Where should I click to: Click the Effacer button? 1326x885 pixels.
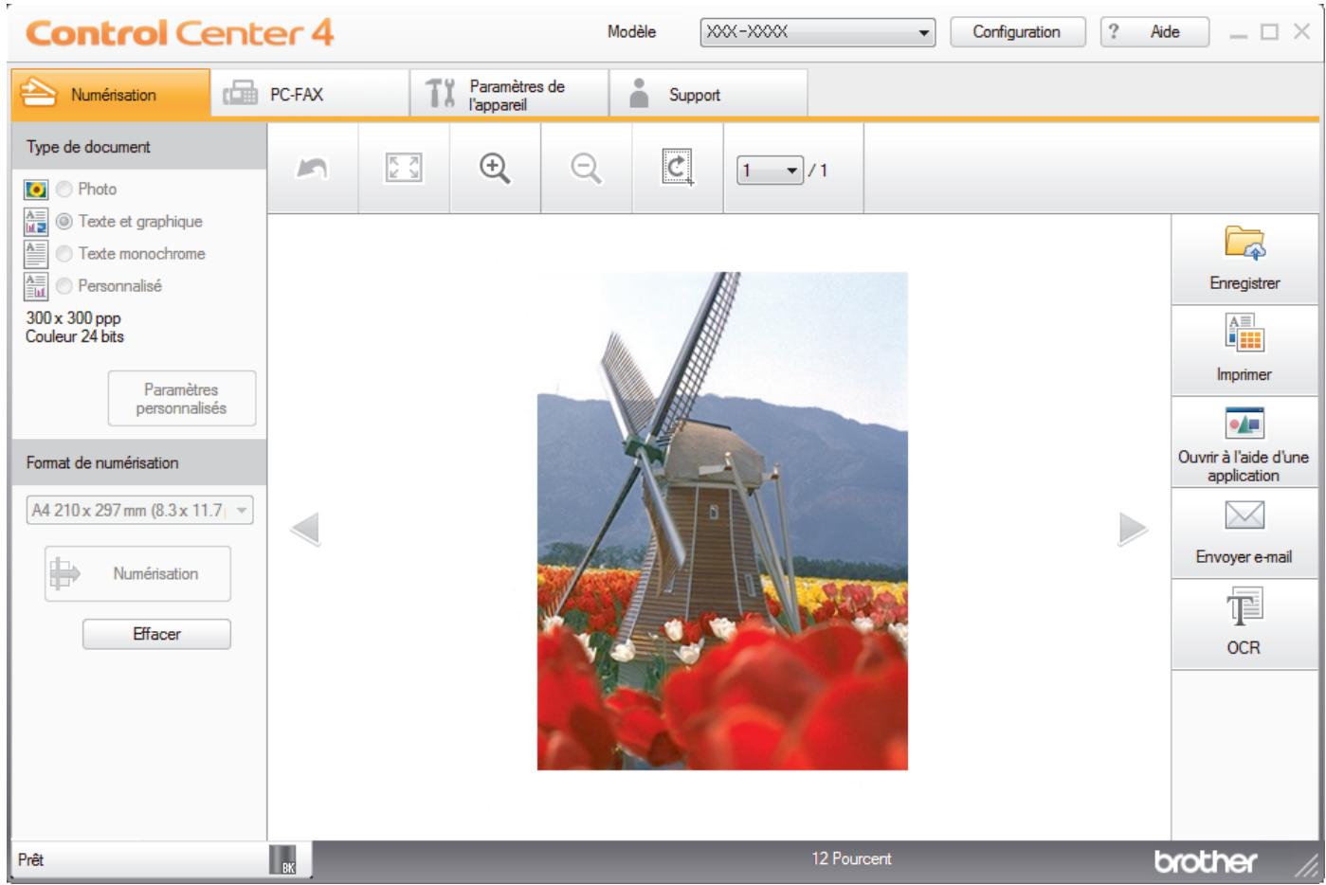pyautogui.click(x=156, y=634)
